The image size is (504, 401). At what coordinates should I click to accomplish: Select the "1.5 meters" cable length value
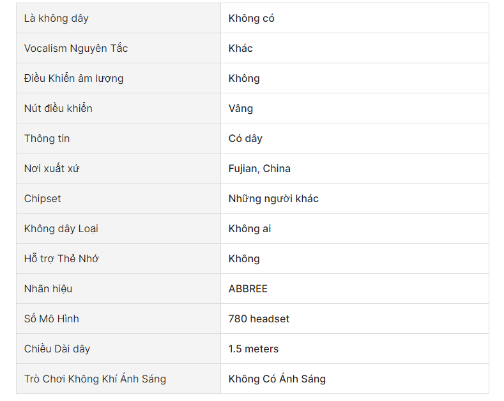(x=254, y=349)
